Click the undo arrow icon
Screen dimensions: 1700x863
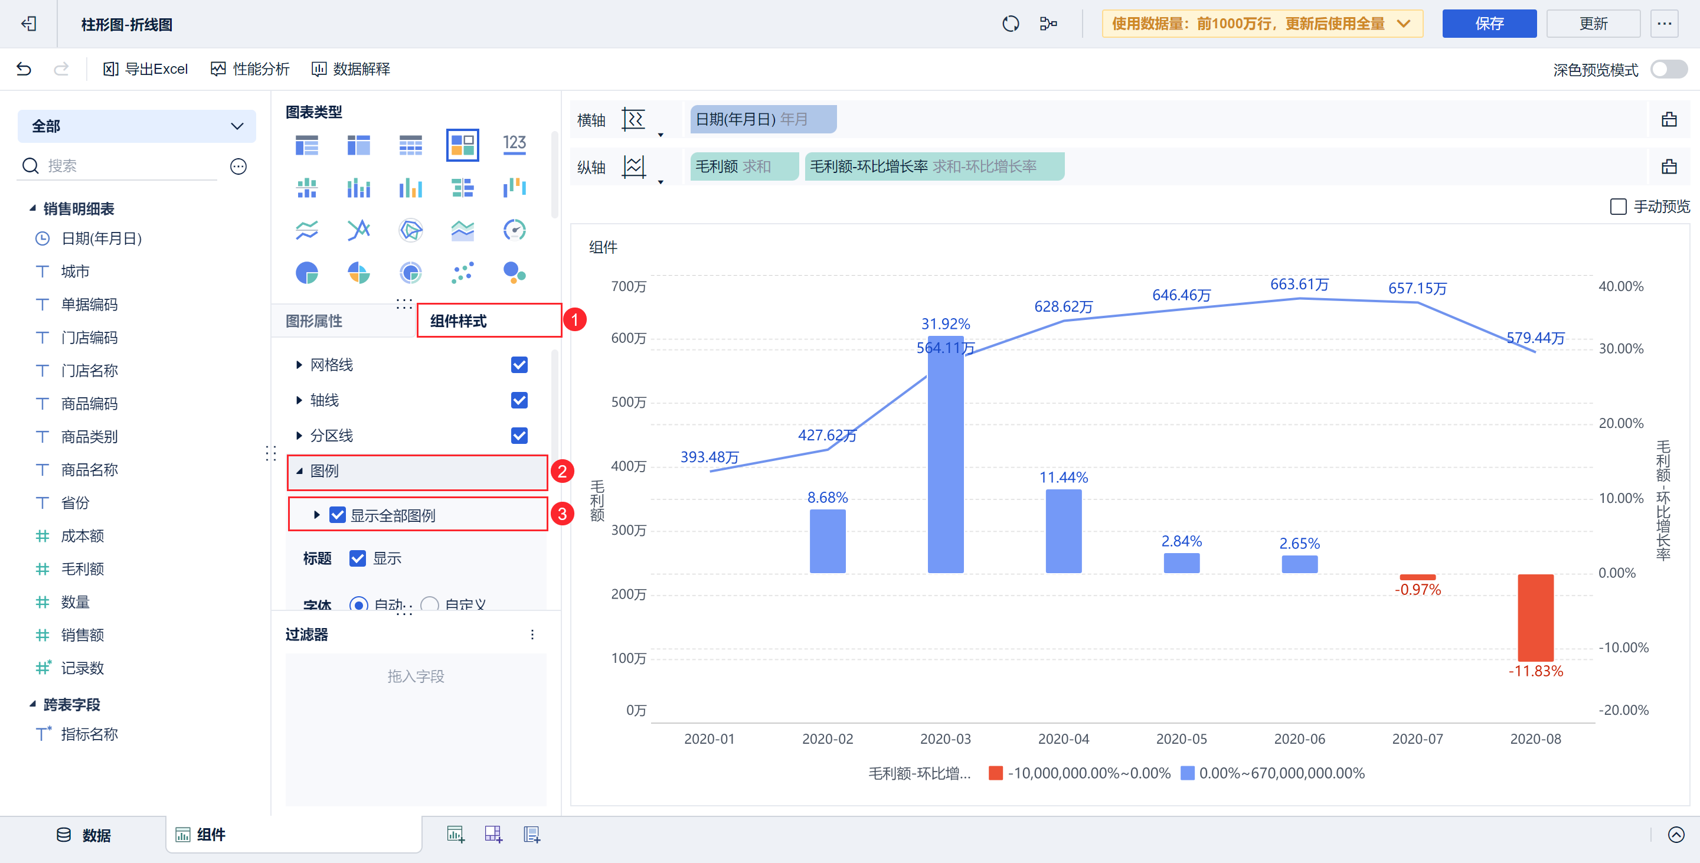click(24, 69)
